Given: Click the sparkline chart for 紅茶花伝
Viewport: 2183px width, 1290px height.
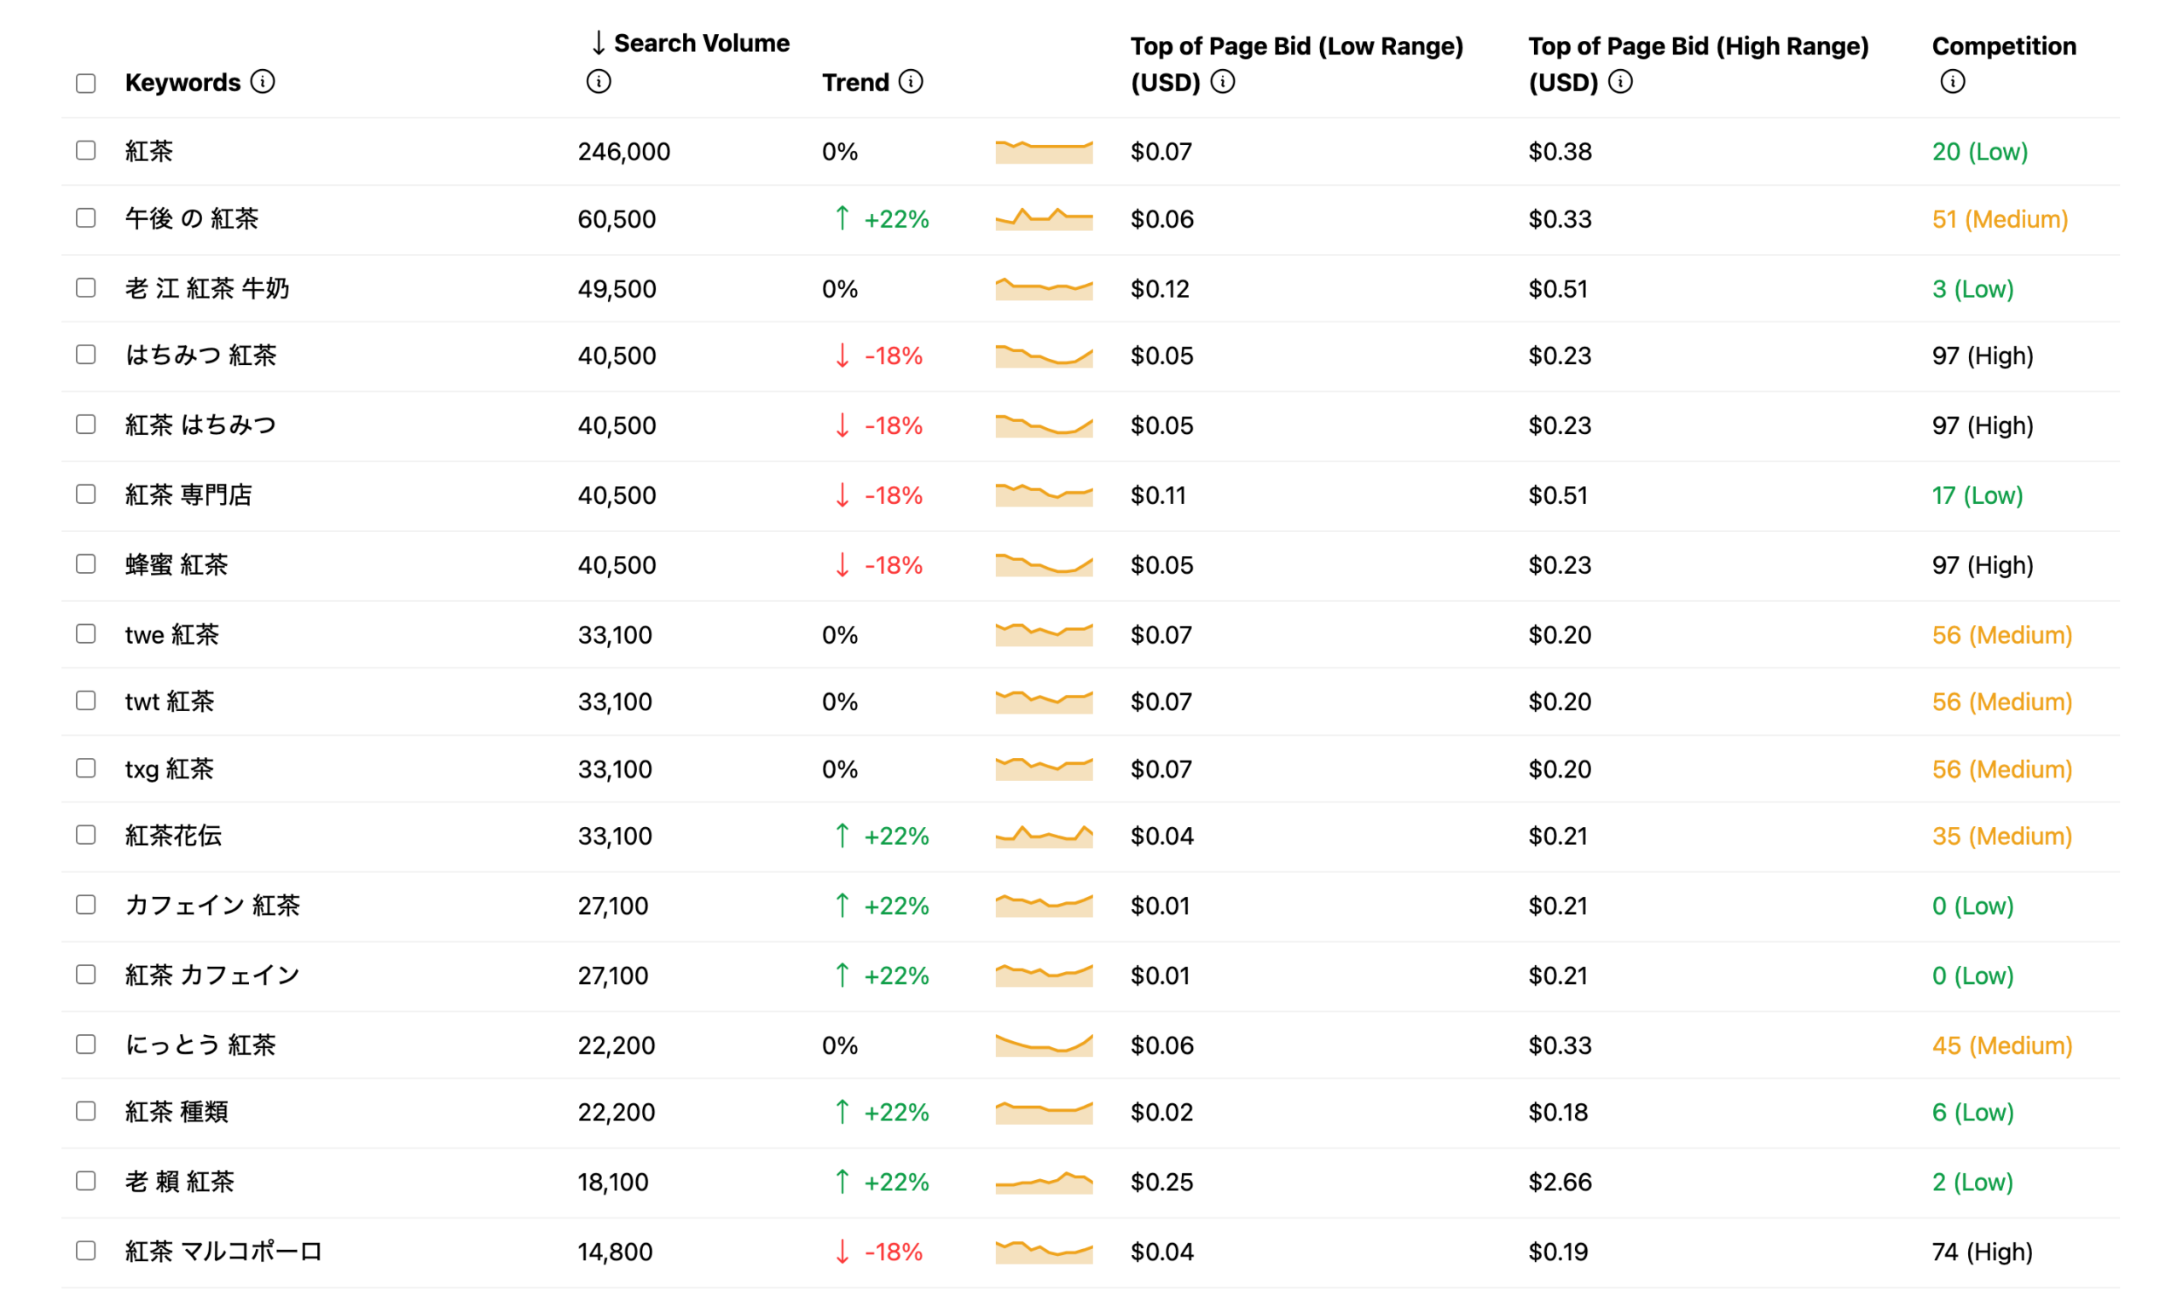Looking at the screenshot, I should click(x=1043, y=836).
